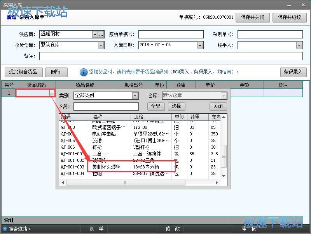Select the 三合一 row
This screenshot has height=234, width=311.
(140, 154)
